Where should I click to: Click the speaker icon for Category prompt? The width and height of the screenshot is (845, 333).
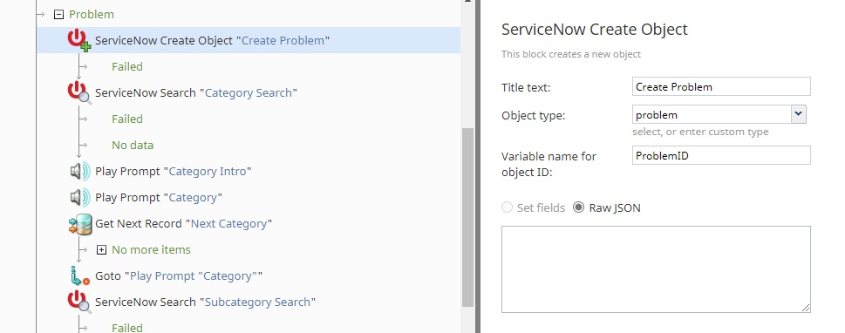tap(79, 198)
